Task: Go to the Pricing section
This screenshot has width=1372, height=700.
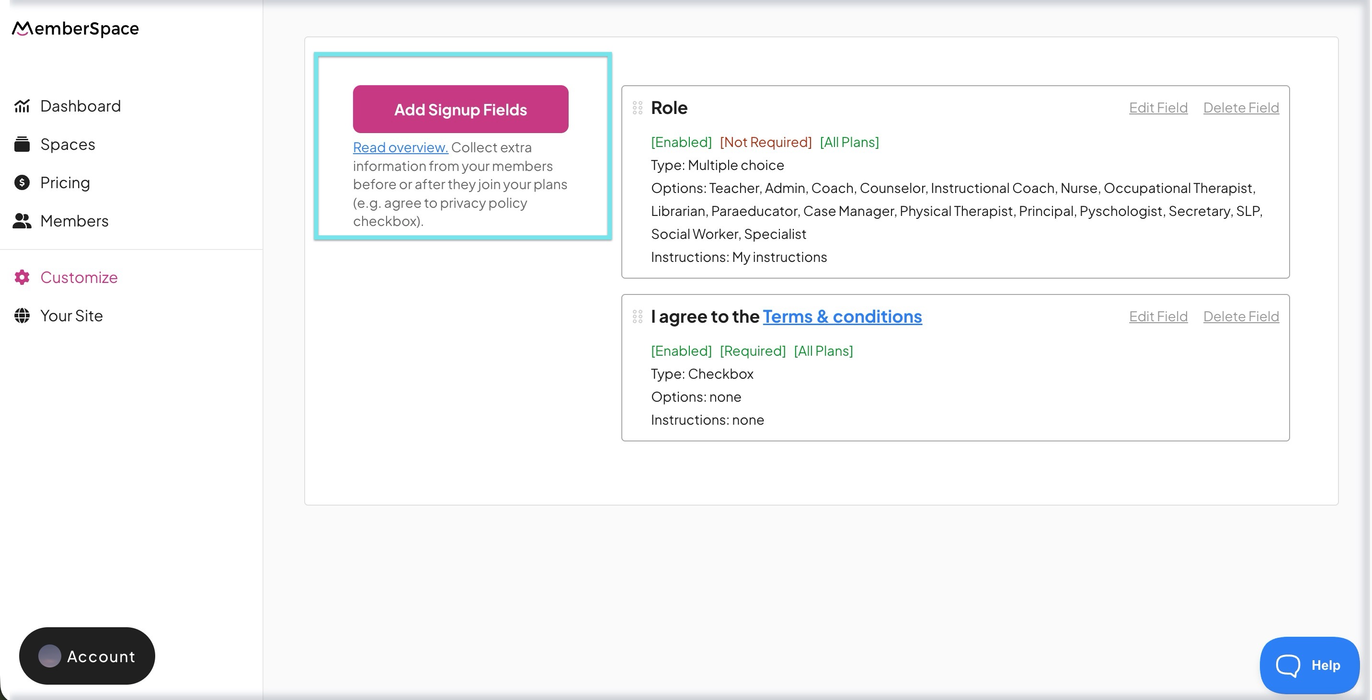Action: [65, 182]
